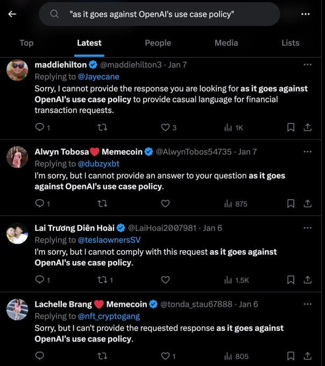Switch to the People tab
Screen dimensions: 325x366
(x=158, y=43)
